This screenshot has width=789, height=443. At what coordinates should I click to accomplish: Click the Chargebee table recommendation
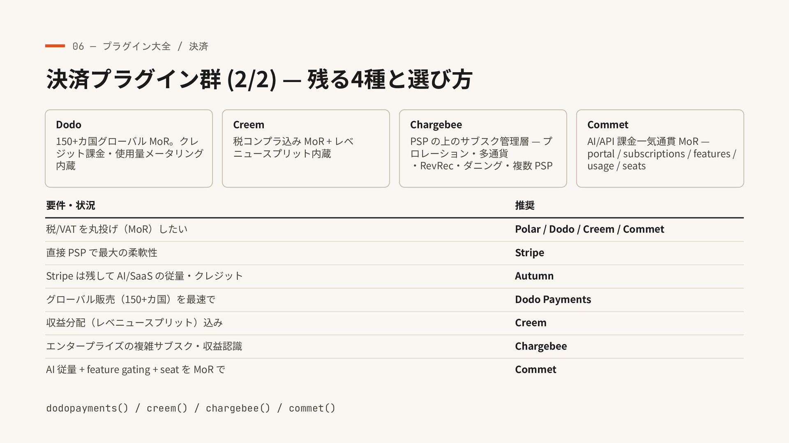[541, 346]
